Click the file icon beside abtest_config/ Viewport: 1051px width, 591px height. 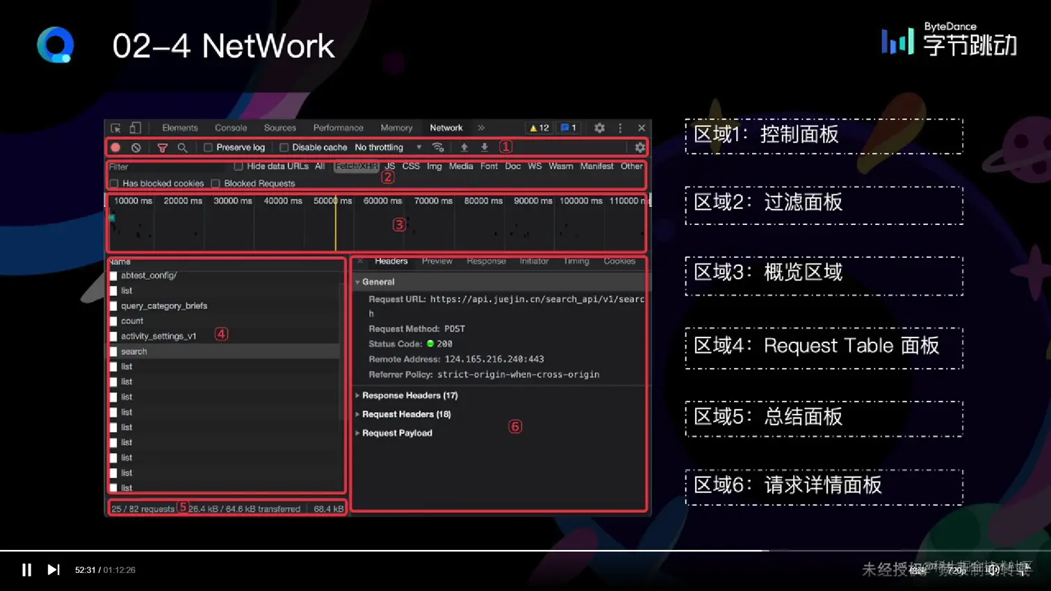pos(113,276)
